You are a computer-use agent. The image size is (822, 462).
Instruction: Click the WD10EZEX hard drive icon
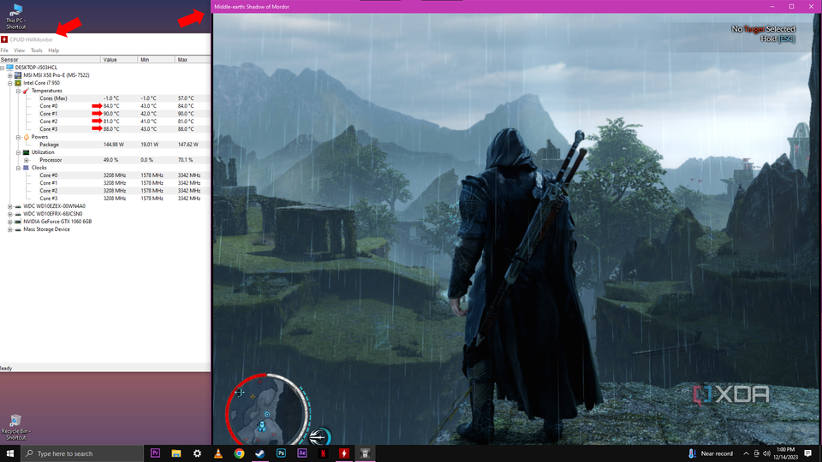point(18,206)
